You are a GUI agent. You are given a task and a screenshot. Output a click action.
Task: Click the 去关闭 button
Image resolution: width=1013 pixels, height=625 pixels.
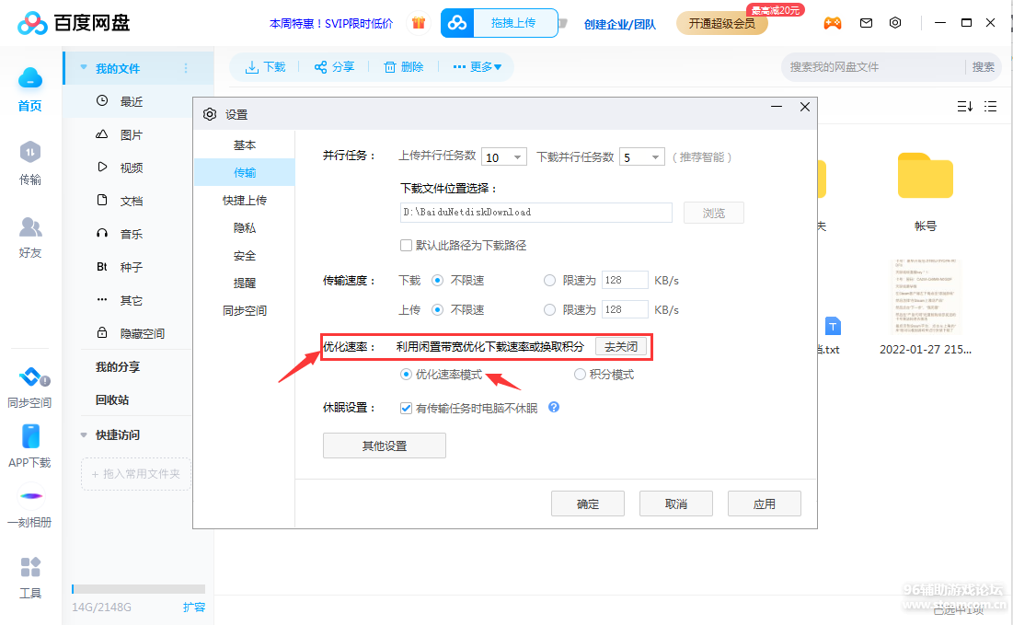pos(621,347)
